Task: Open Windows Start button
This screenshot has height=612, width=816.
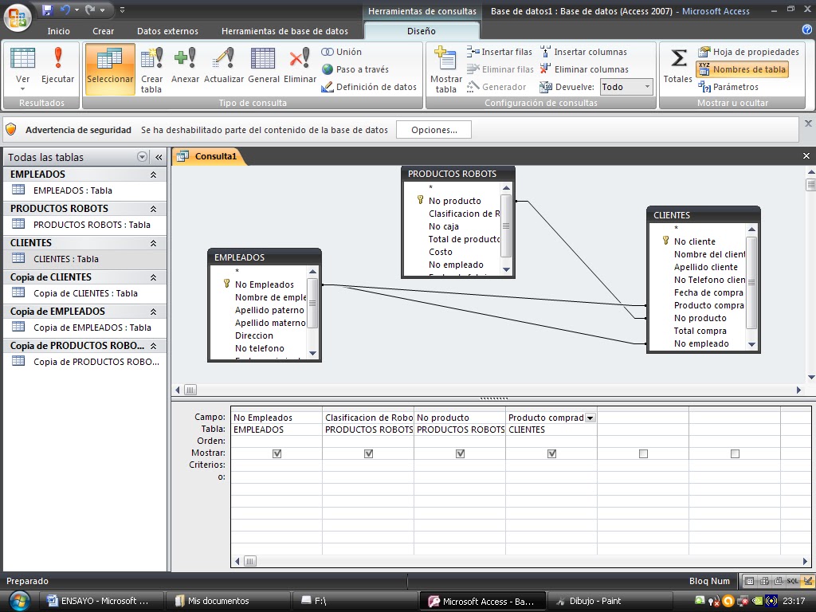Action: coord(18,601)
